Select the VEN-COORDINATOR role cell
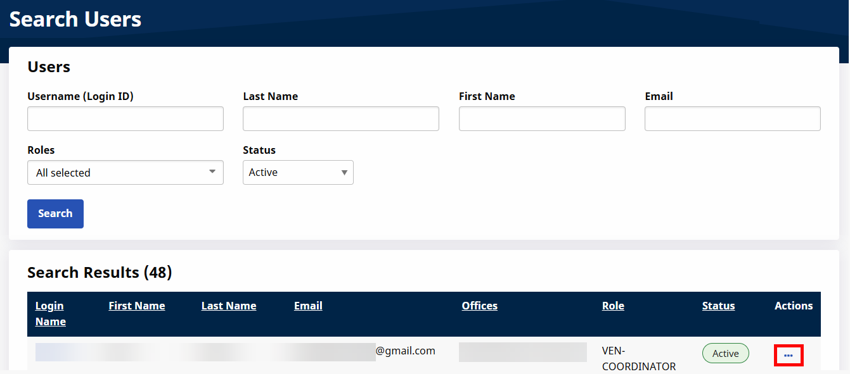The height and width of the screenshot is (374, 850). coord(638,358)
